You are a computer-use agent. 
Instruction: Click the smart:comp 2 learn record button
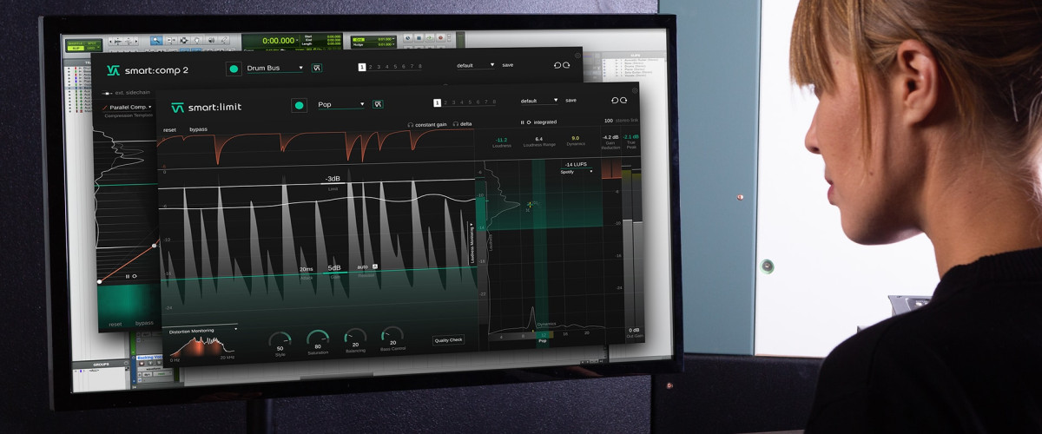234,69
